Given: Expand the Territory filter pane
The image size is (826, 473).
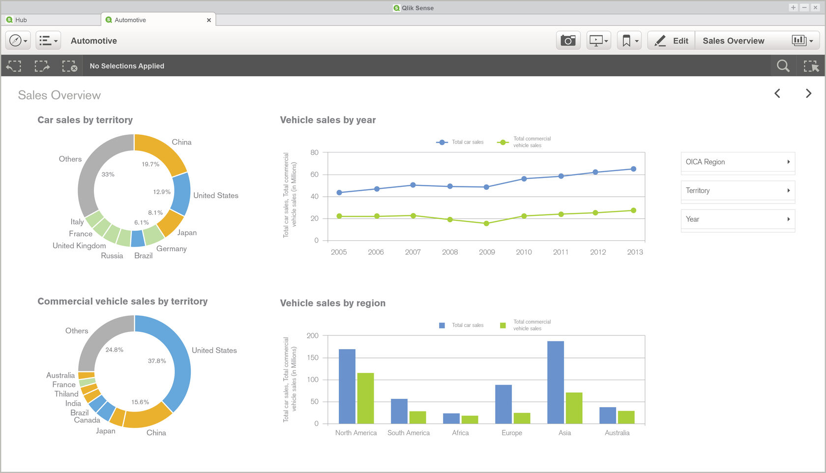Looking at the screenshot, I should coord(737,190).
